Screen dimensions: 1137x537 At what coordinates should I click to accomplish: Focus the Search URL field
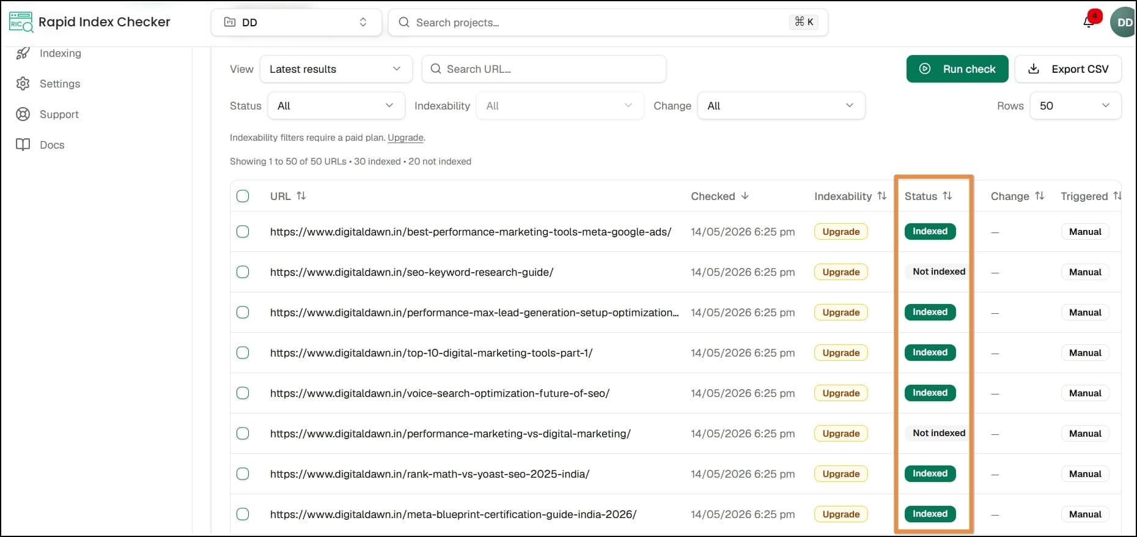click(544, 69)
